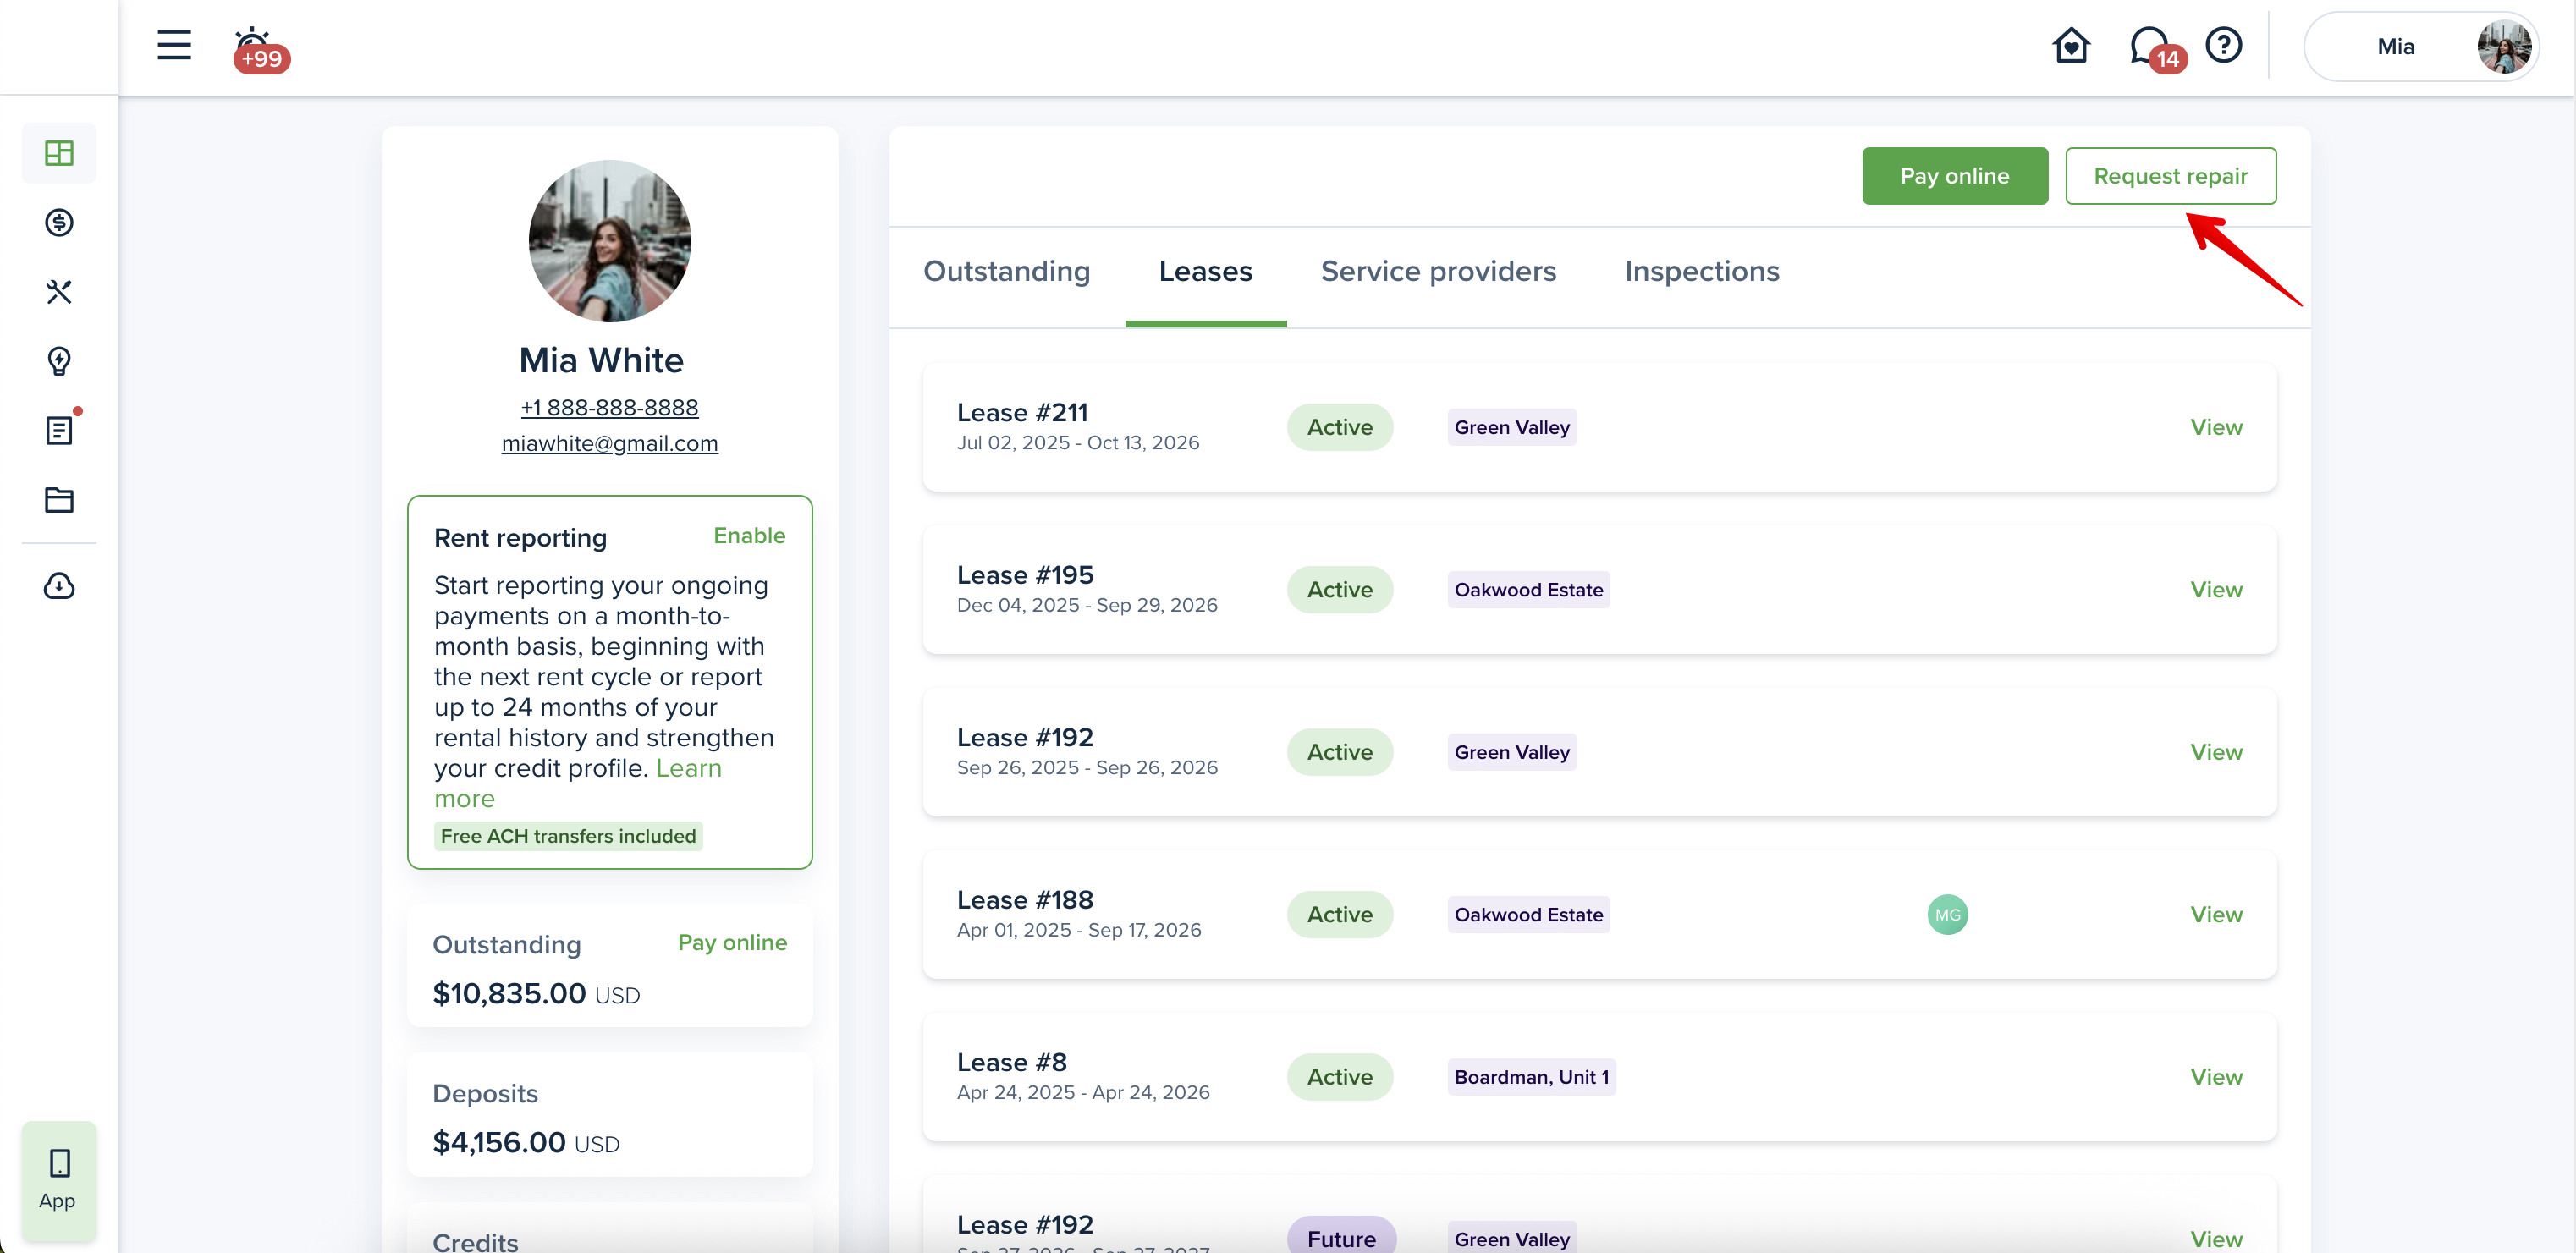The image size is (2576, 1253).
Task: Open the payments dollar icon in sidebar
Action: click(59, 222)
